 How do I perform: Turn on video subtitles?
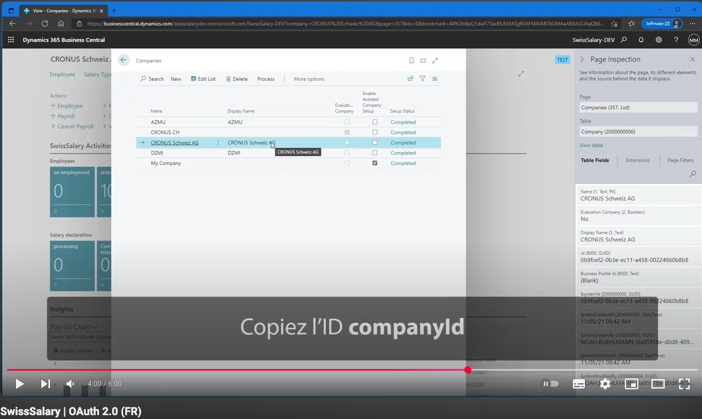(x=579, y=384)
